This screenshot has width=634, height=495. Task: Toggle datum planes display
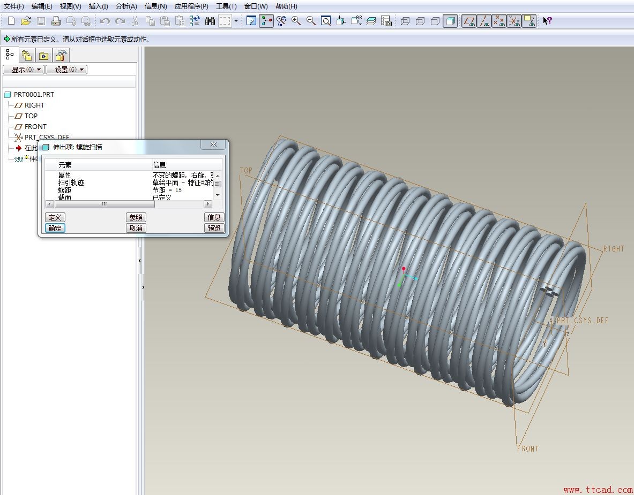point(469,21)
